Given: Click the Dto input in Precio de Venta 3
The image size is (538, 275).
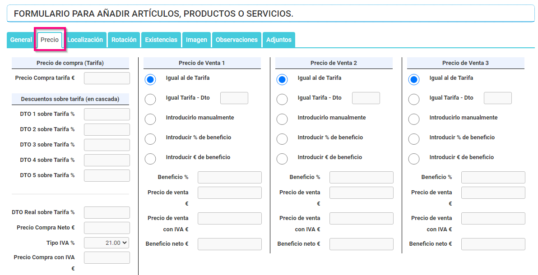Looking at the screenshot, I should coord(497,98).
